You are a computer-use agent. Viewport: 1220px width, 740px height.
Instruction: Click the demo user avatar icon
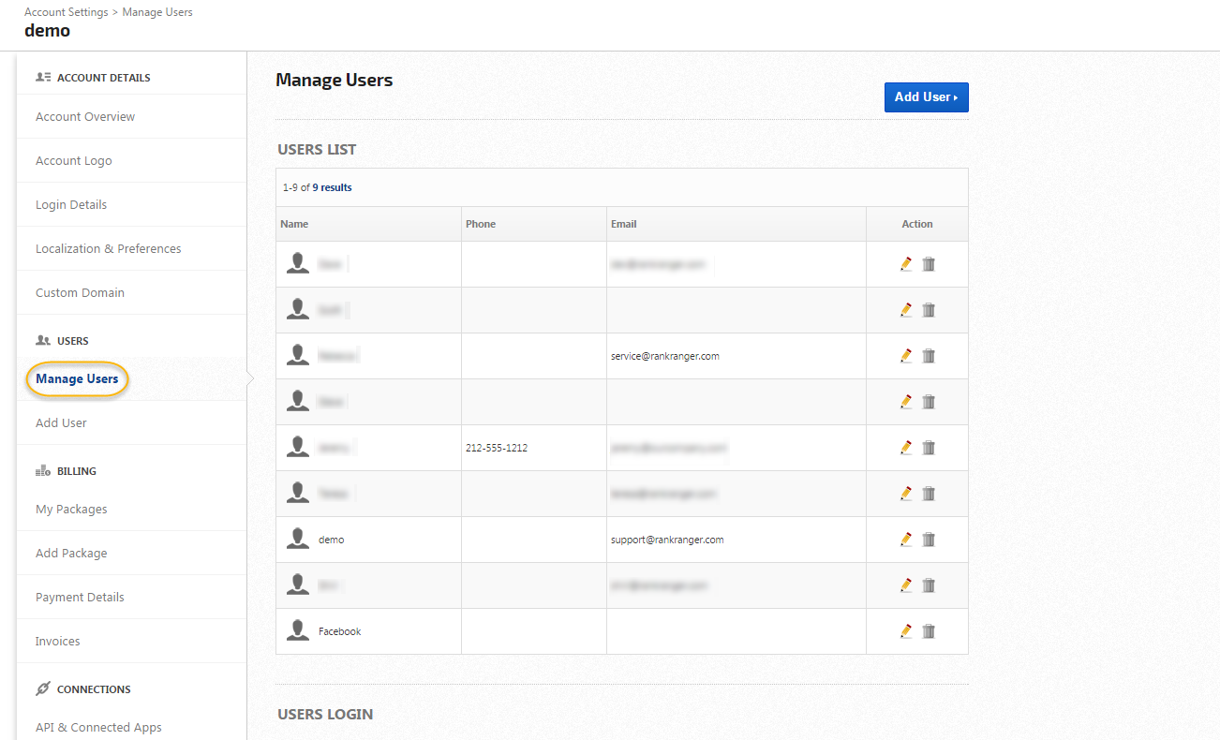point(298,539)
